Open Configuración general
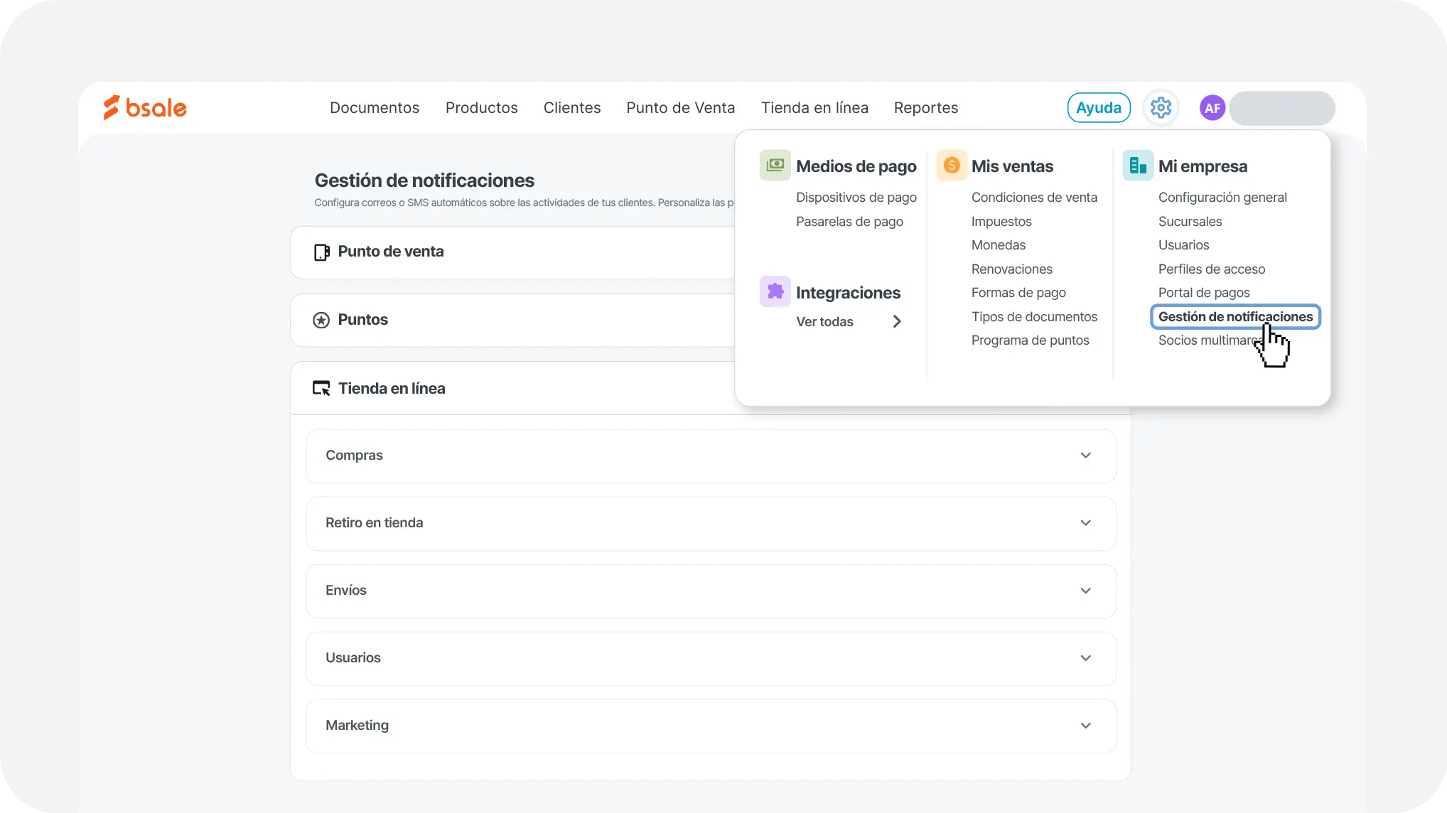 pyautogui.click(x=1222, y=198)
